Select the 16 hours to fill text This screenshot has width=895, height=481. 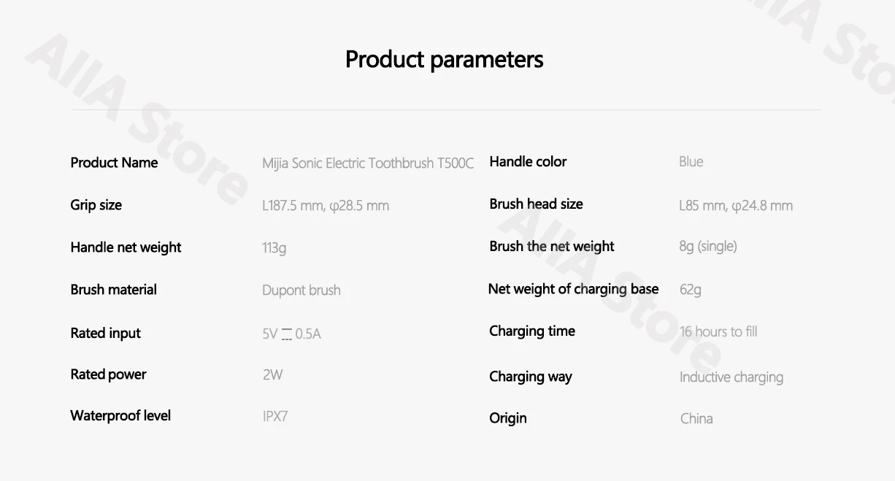coord(718,332)
